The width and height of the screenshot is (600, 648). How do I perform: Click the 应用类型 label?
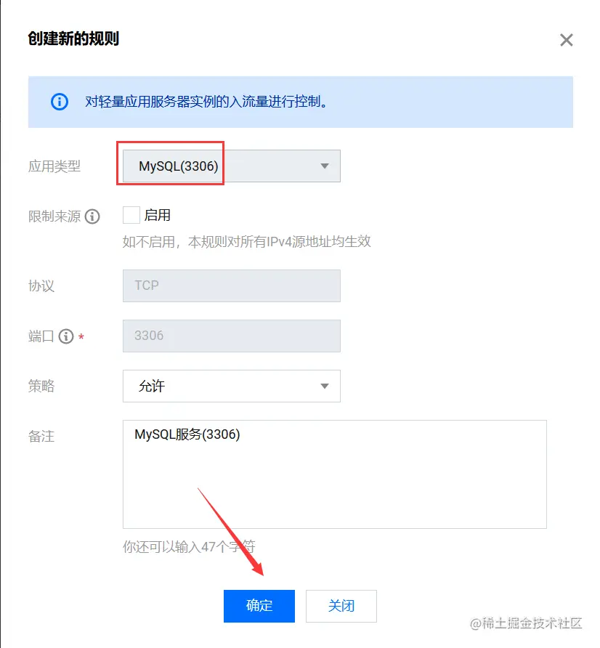54,166
